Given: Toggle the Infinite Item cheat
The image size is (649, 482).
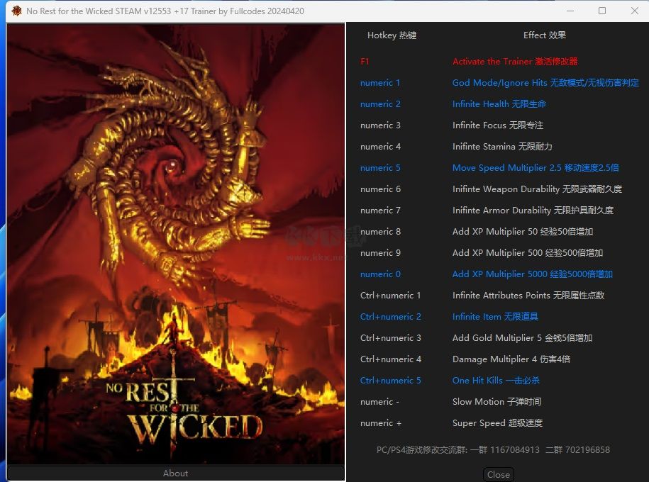Looking at the screenshot, I should click(x=495, y=317).
